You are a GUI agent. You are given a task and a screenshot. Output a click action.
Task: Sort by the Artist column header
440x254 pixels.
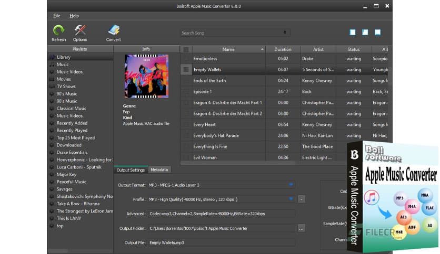click(x=318, y=49)
